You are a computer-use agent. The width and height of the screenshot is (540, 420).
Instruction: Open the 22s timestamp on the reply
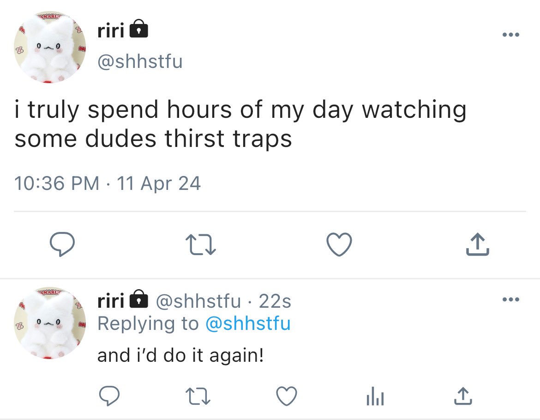(275, 301)
